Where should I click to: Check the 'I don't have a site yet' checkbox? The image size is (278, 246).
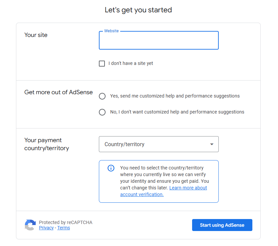point(102,64)
